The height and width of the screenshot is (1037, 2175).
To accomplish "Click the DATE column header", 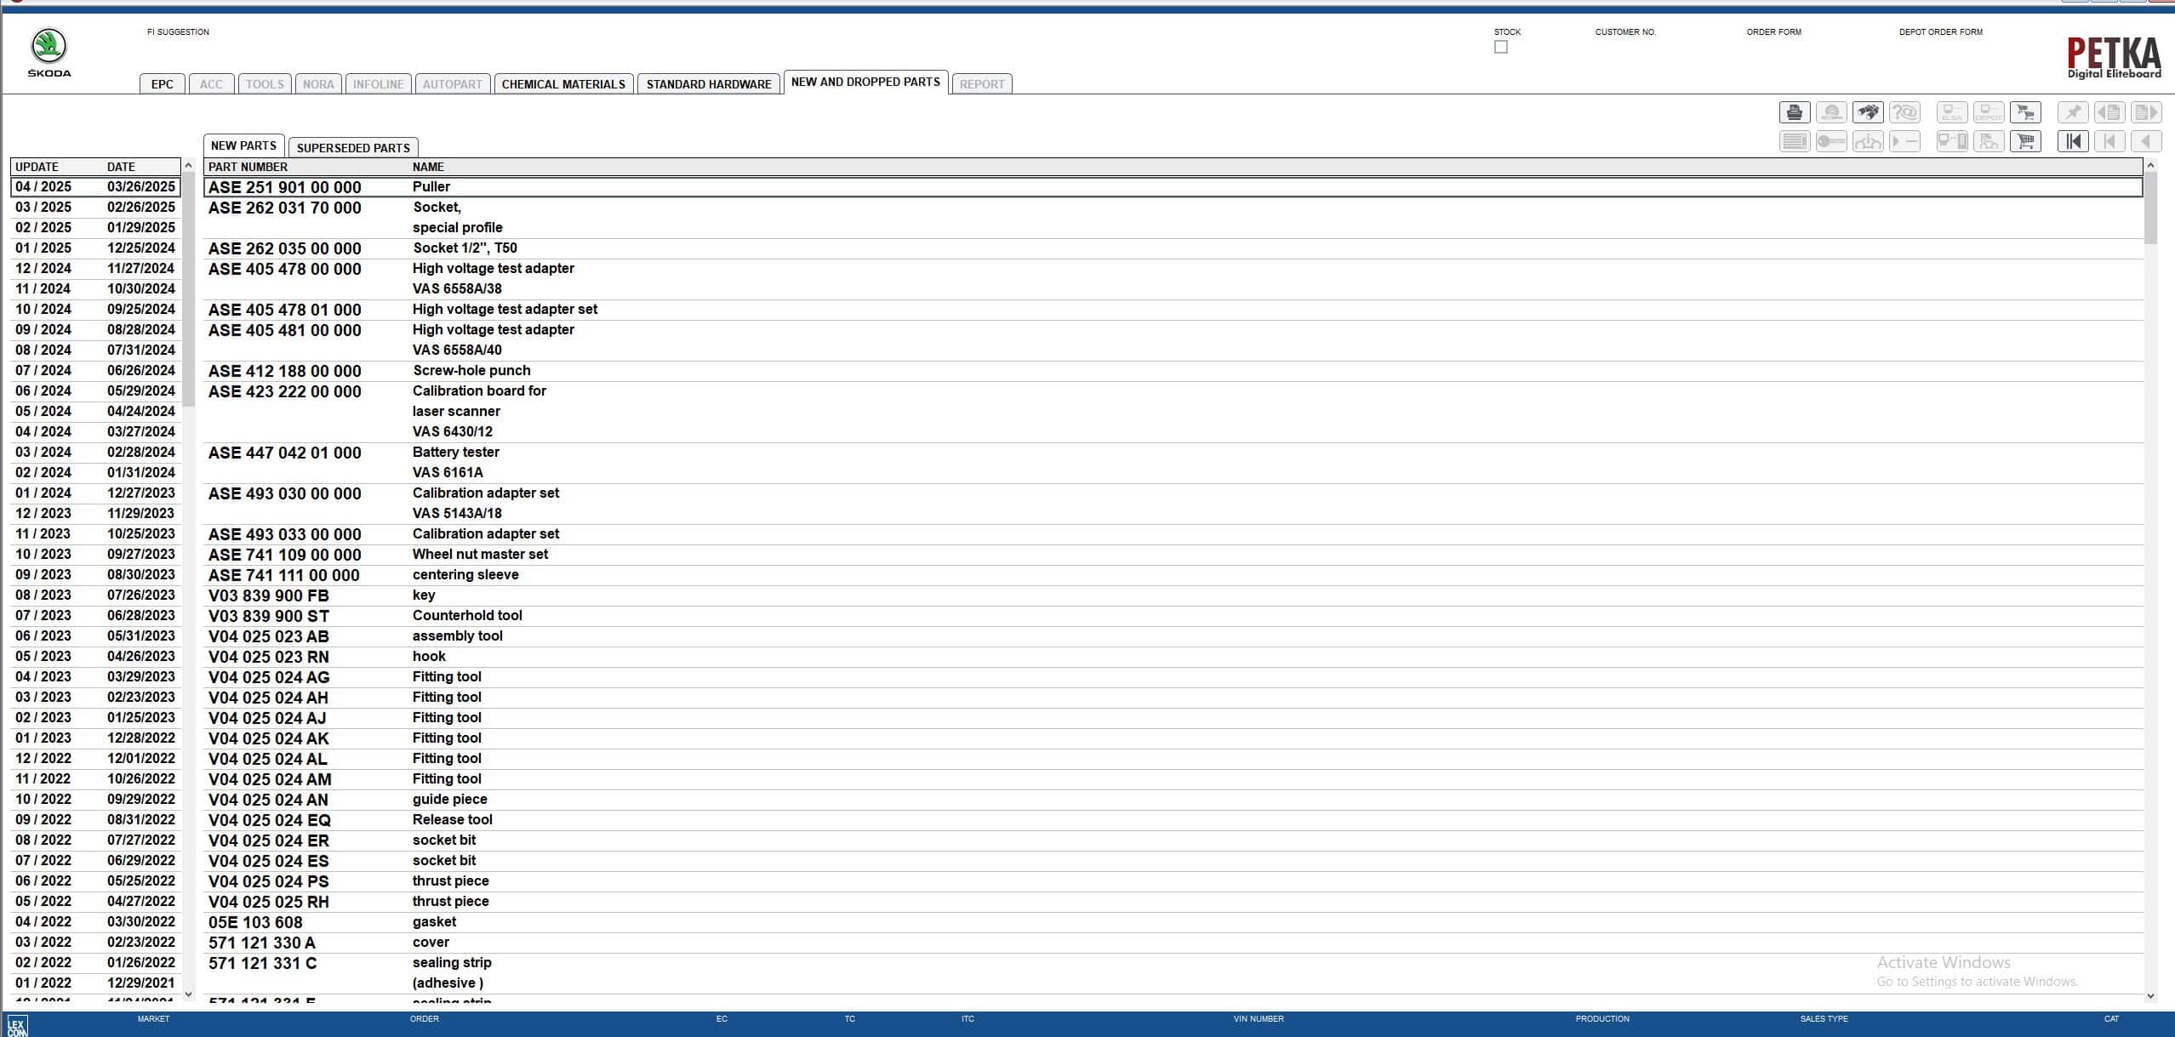I will (119, 166).
